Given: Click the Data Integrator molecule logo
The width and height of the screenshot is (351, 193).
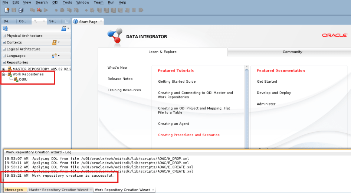Looking at the screenshot, I should 115,36.
